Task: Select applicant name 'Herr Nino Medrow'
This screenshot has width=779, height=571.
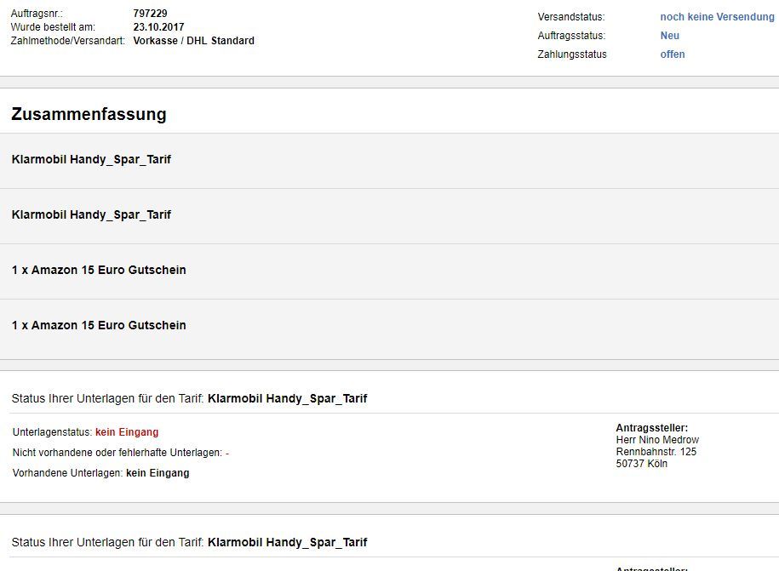Action: (x=657, y=440)
